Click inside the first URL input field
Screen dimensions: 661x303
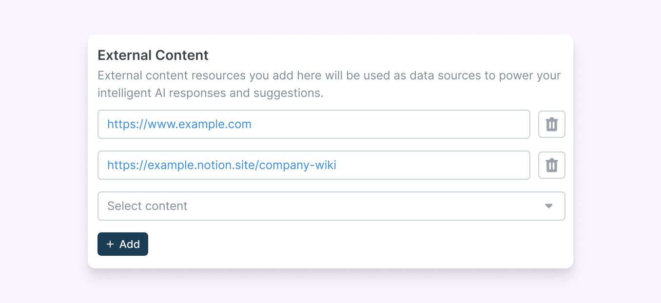pyautogui.click(x=314, y=124)
